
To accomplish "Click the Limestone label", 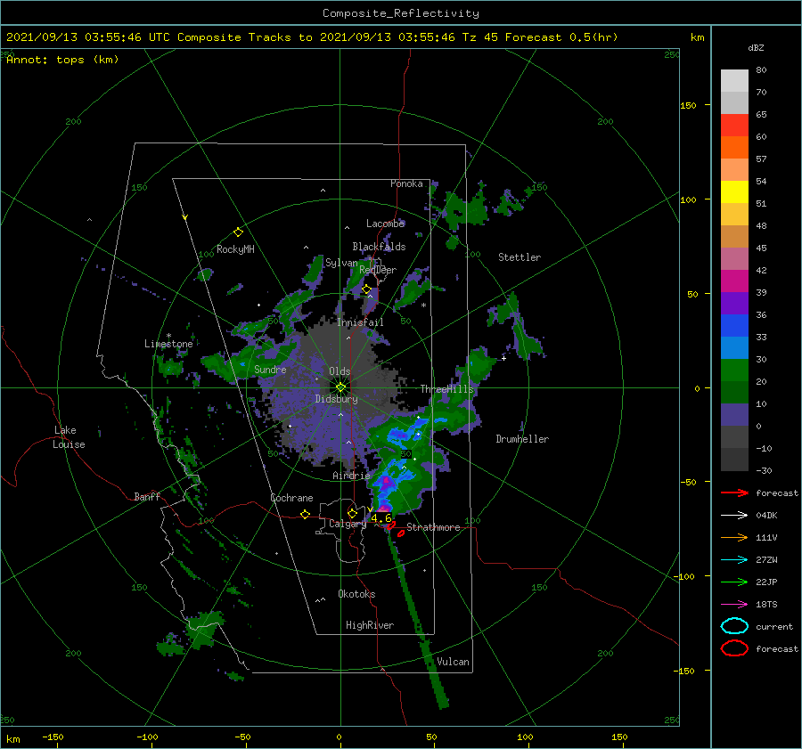I will click(168, 344).
